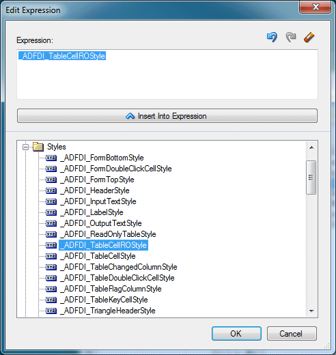
Task: Pick _ADFDI_TableKeyCellStyle from styles
Action: (104, 300)
